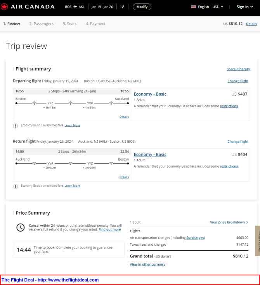Viewport: 260px width, 285px height.
Task: Click the info icon under return flight
Action: 16,186
